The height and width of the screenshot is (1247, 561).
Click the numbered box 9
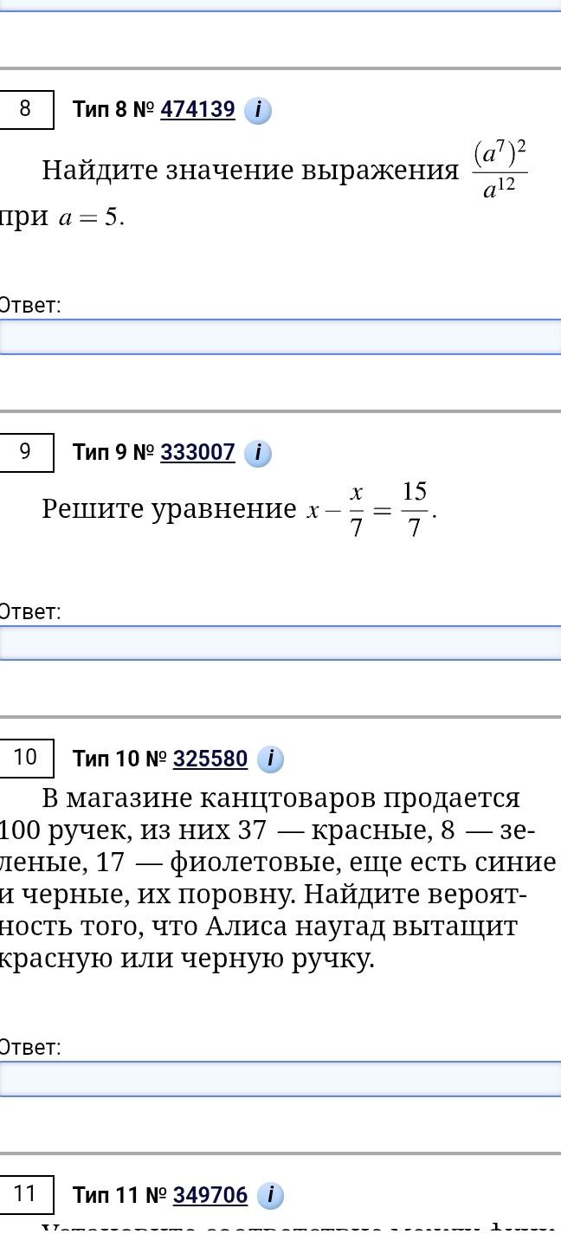click(26, 452)
